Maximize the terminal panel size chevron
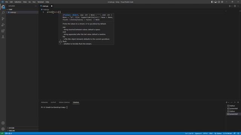 (235, 102)
